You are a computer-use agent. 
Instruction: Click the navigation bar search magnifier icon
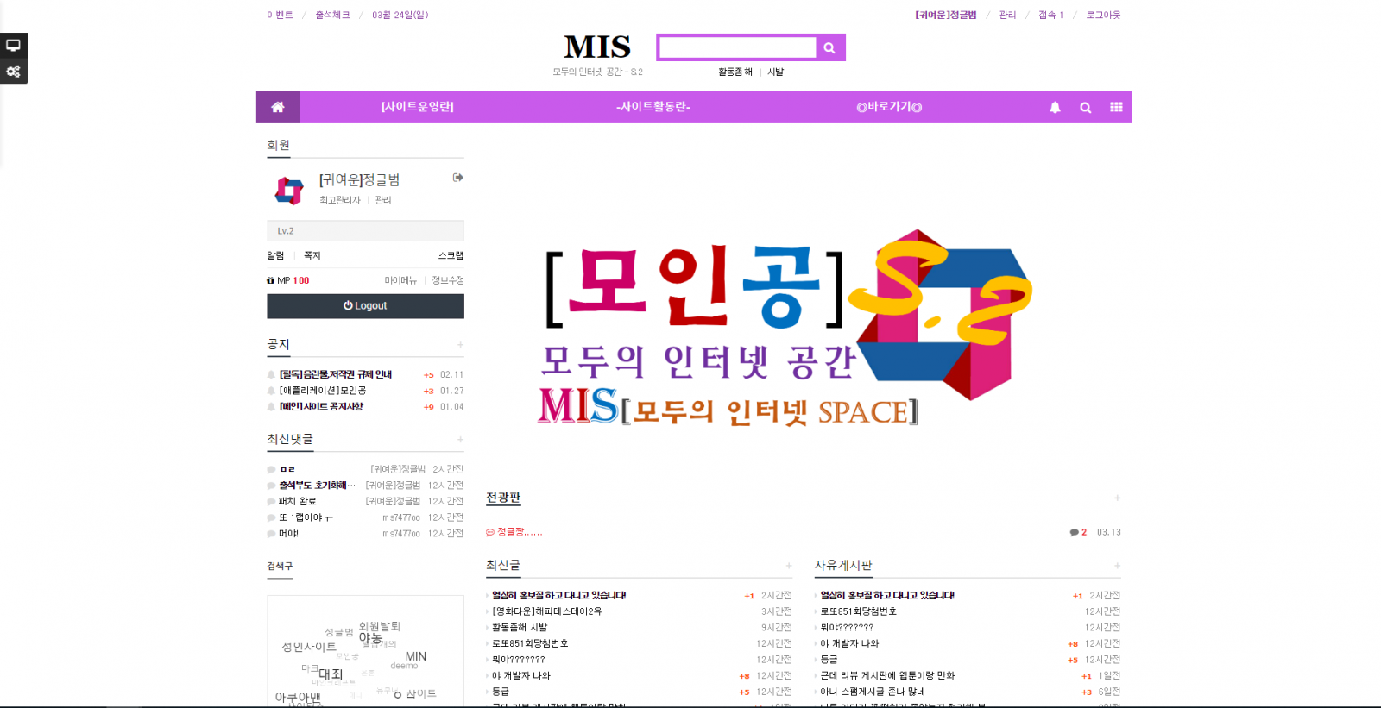[x=1085, y=108]
